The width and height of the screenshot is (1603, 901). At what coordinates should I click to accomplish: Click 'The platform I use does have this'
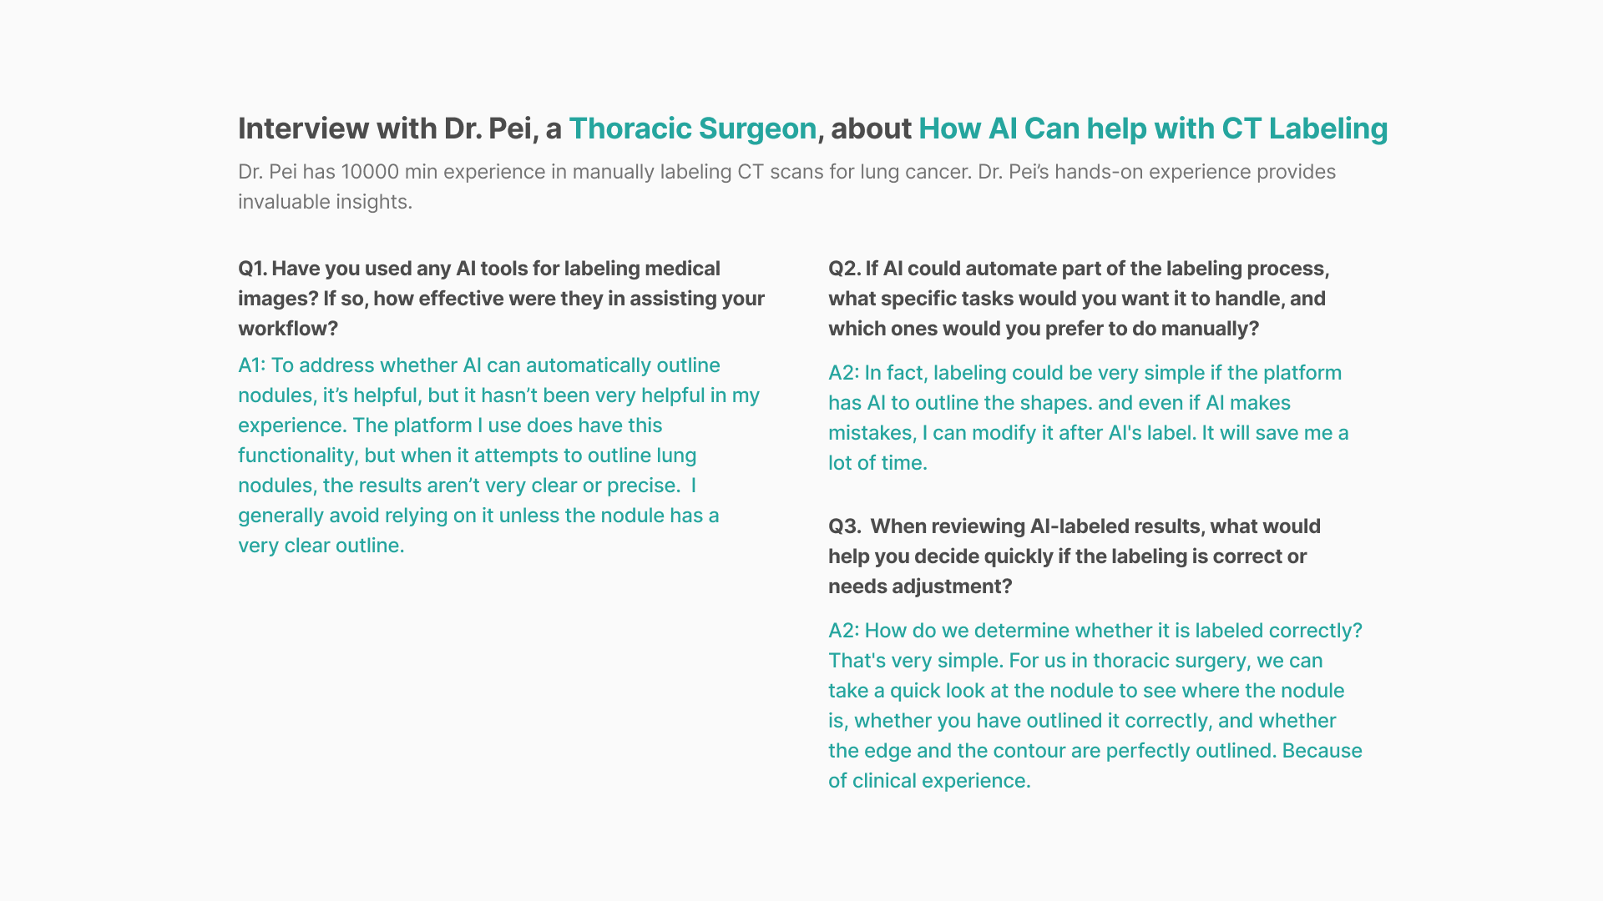pyautogui.click(x=507, y=425)
